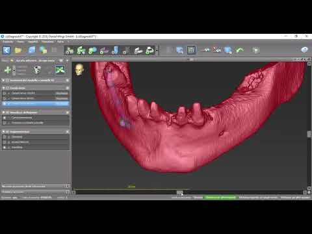Open the dropdown handle after the planning icon group

click(x=157, y=51)
